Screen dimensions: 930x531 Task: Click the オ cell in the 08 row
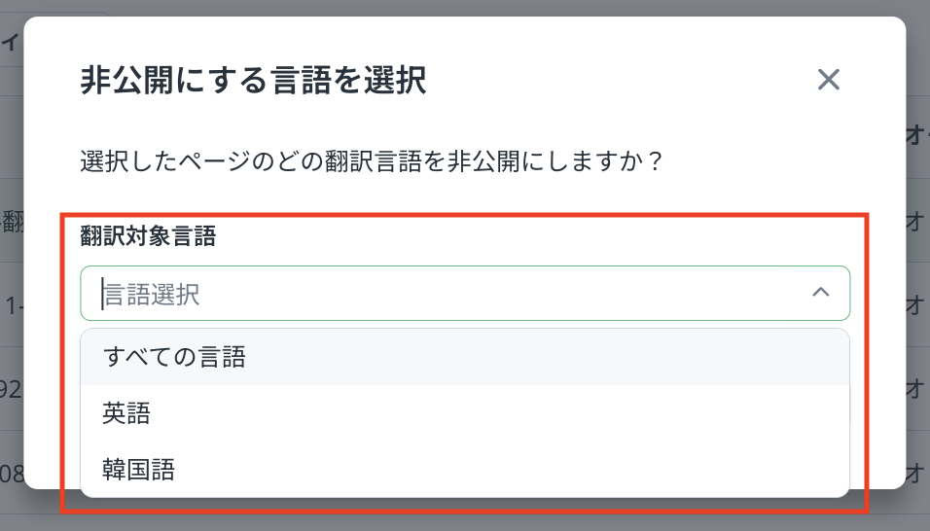pyautogui.click(x=916, y=473)
